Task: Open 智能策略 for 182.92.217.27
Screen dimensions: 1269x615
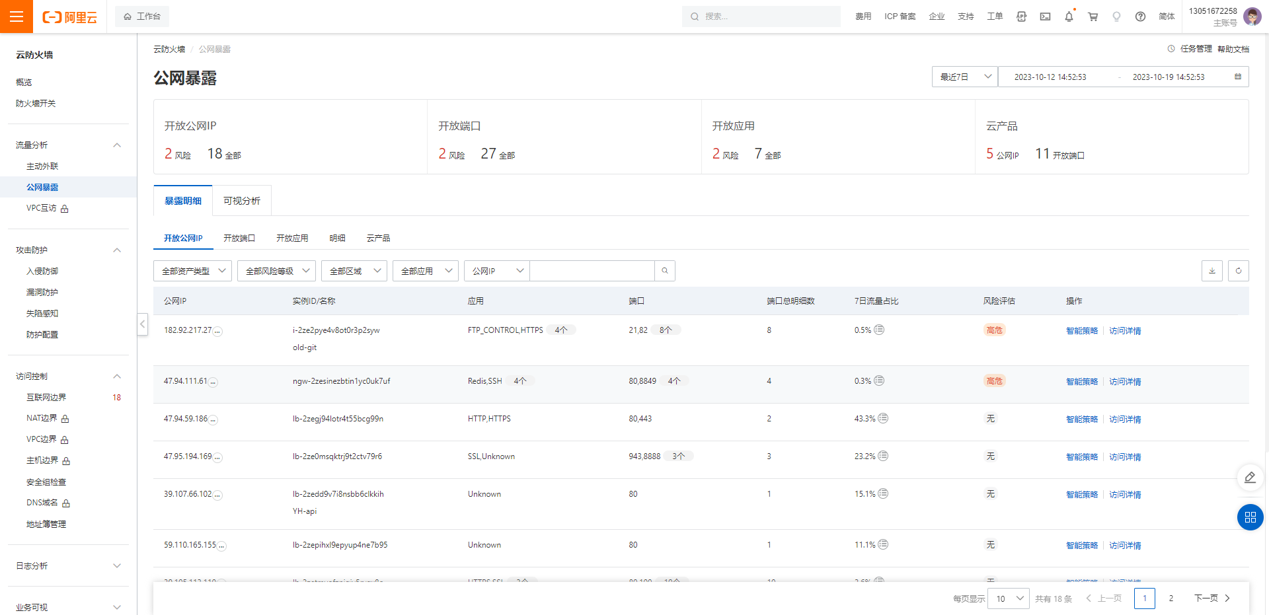Action: [1082, 331]
